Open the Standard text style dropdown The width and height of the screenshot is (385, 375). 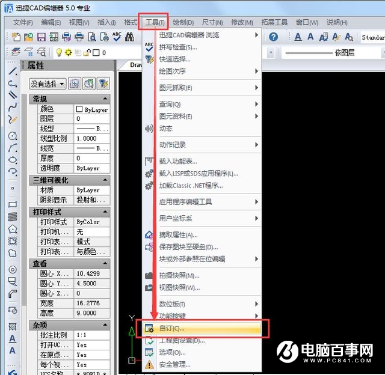[373, 37]
